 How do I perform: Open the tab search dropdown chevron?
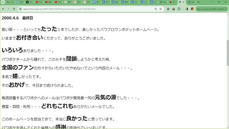coord(3,2)
